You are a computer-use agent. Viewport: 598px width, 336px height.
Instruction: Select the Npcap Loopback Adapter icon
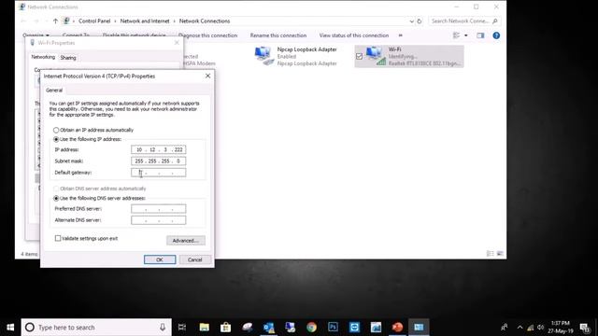pyautogui.click(x=263, y=56)
